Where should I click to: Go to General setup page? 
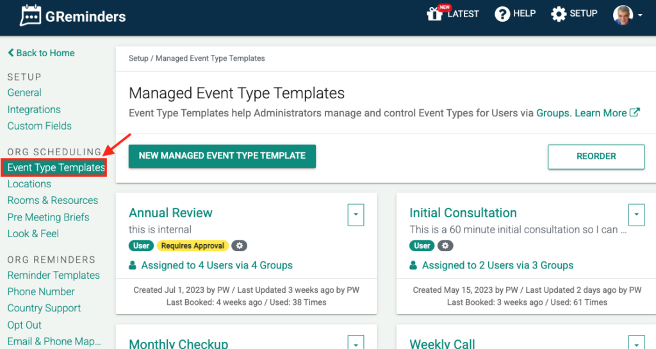[24, 93]
